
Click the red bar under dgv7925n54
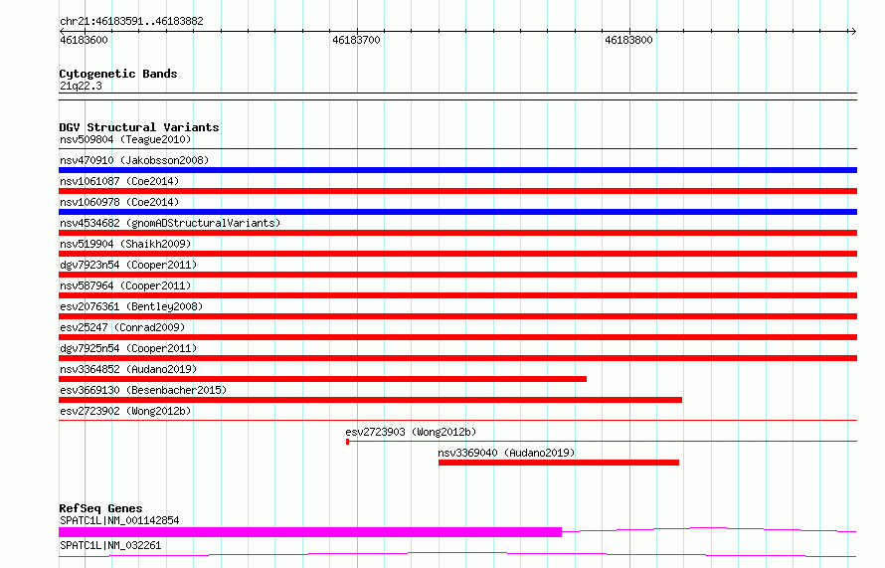(457, 358)
